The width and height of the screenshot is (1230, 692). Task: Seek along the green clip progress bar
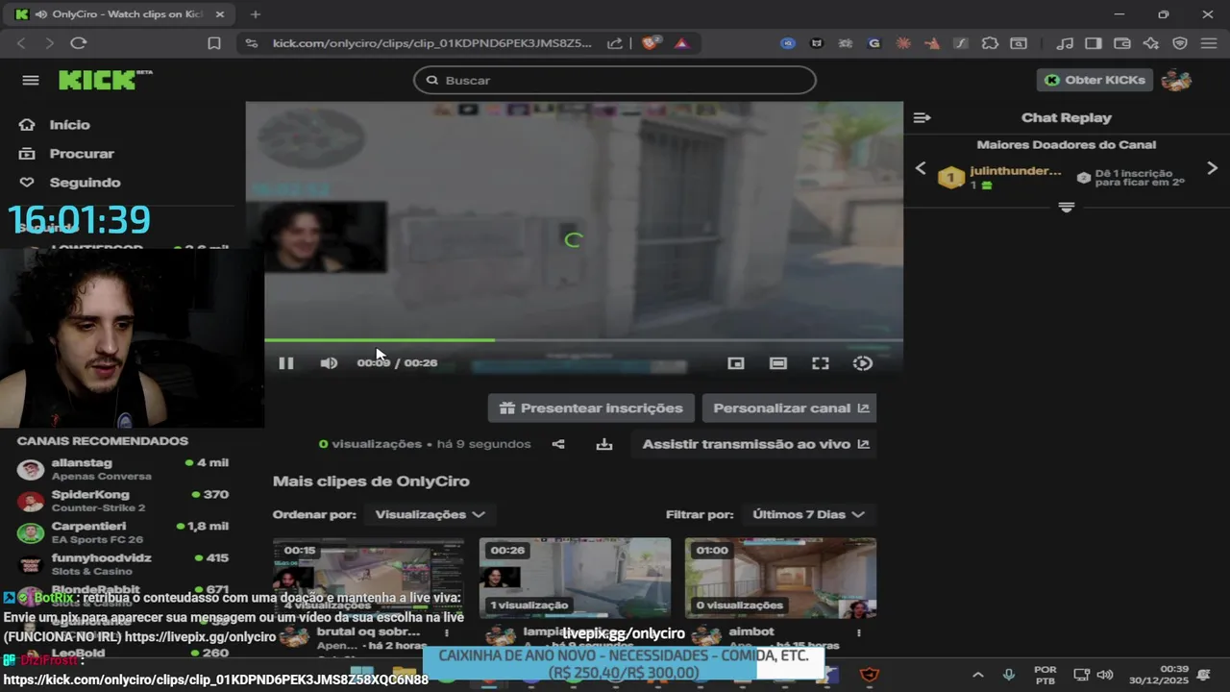pos(583,340)
